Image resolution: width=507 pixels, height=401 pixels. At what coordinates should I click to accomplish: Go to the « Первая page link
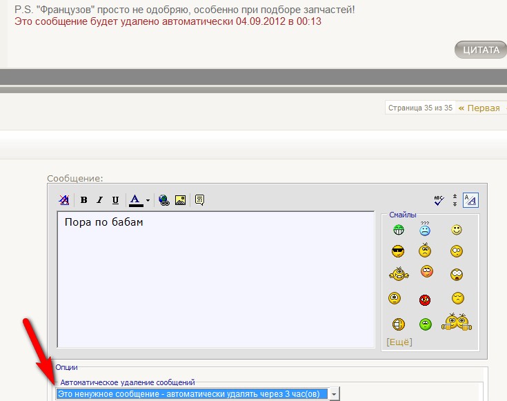point(479,108)
